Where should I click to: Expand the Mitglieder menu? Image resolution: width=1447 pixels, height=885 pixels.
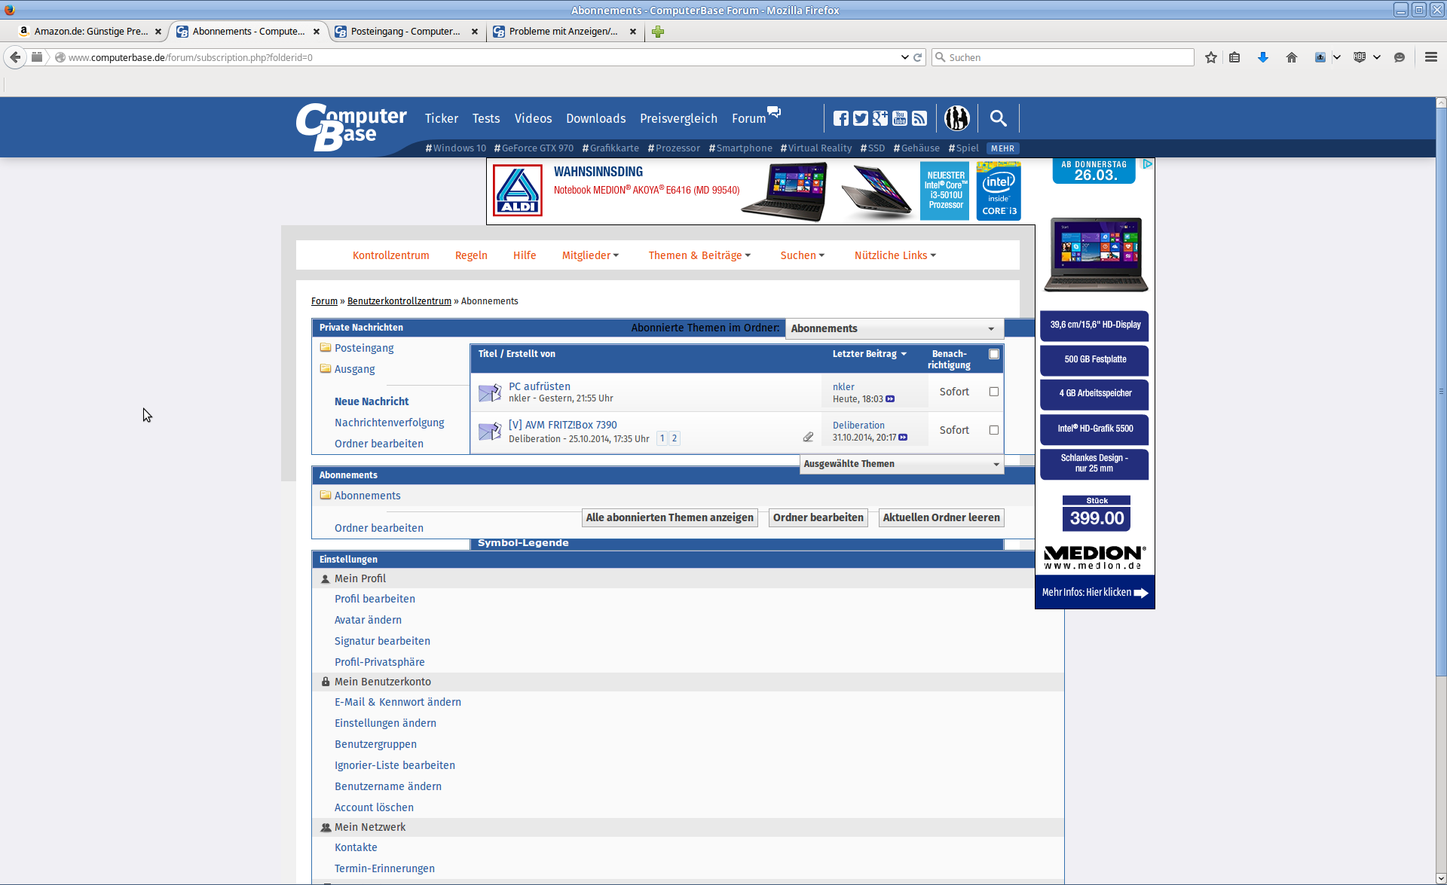[590, 255]
